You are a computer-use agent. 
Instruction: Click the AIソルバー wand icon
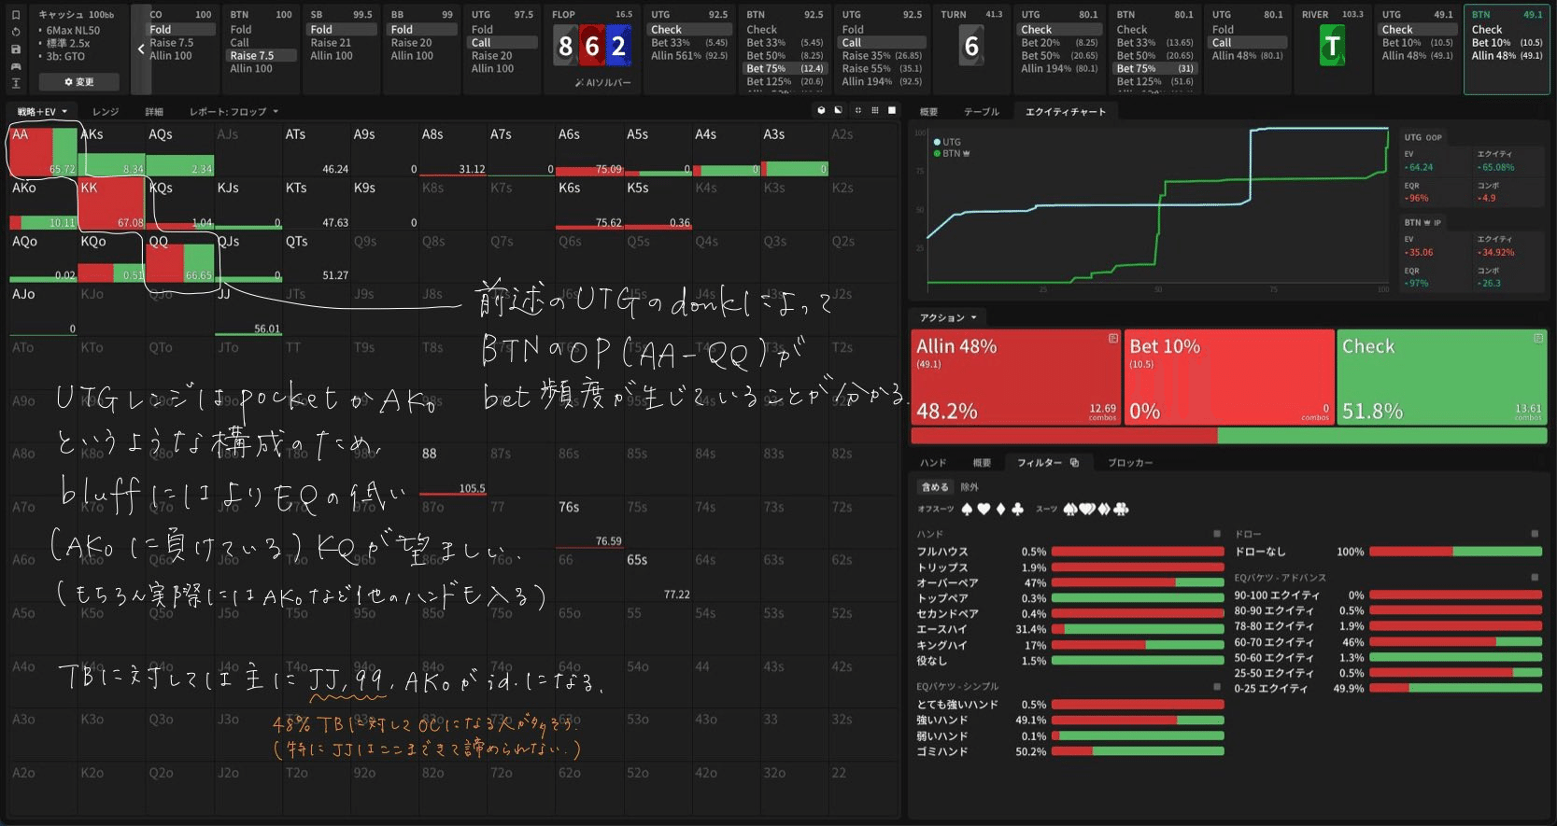579,83
